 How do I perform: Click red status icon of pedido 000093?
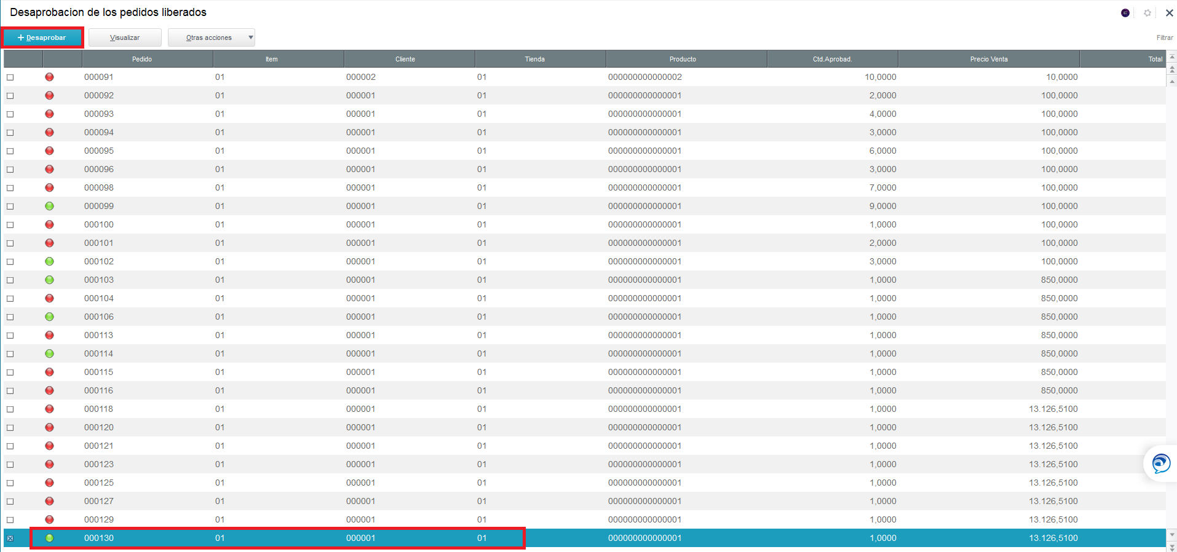pyautogui.click(x=49, y=114)
